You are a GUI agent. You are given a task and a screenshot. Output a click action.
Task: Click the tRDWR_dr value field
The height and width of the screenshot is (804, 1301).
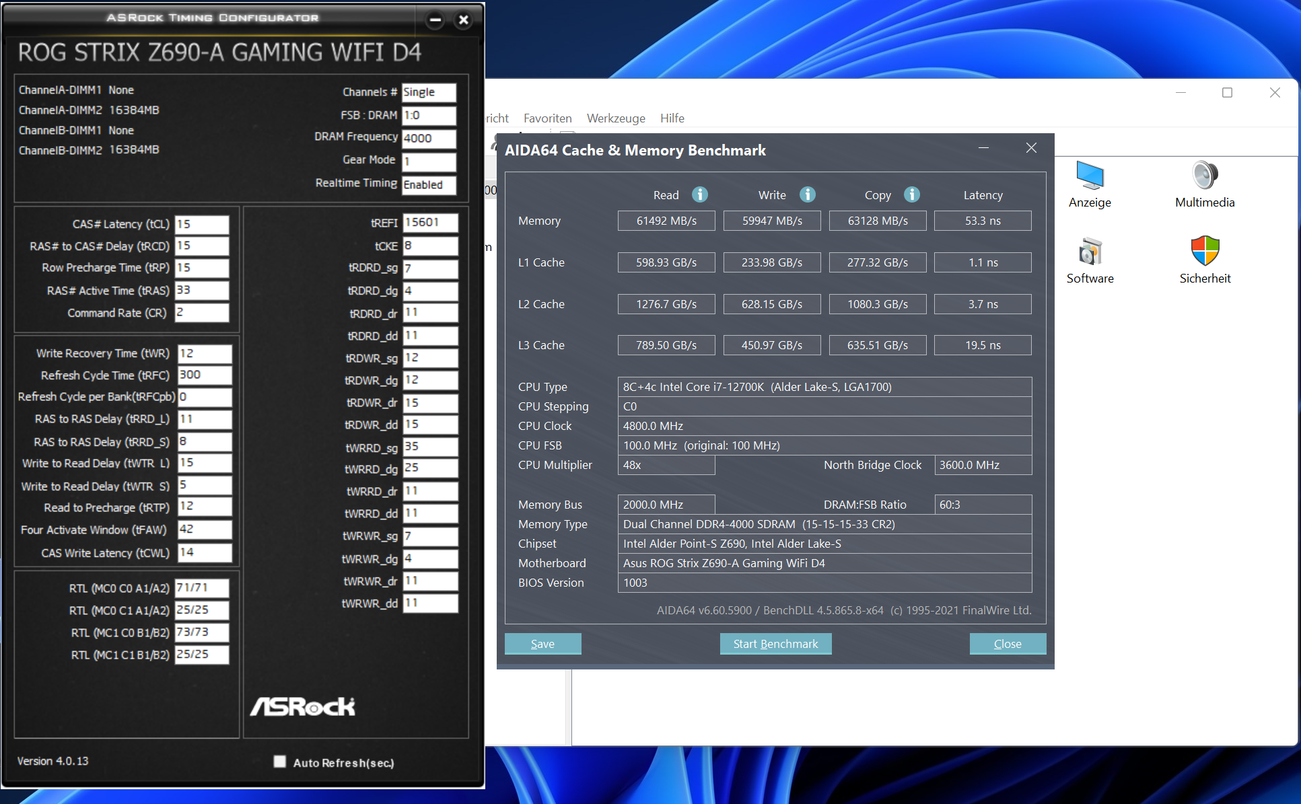pos(431,402)
